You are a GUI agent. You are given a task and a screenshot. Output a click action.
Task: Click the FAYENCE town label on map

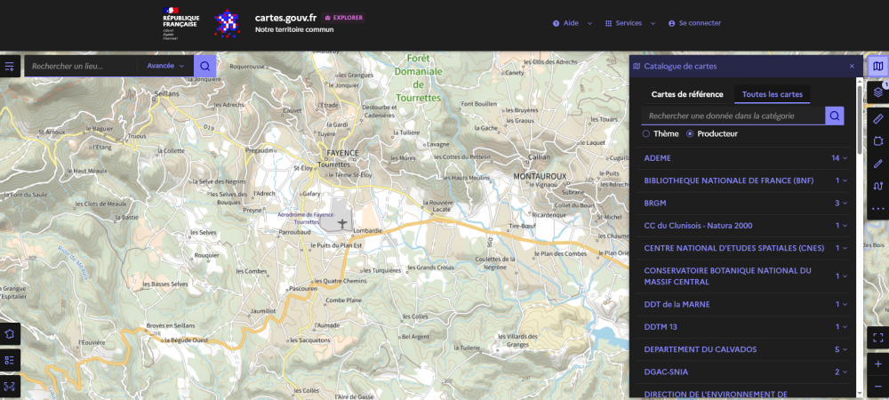343,153
